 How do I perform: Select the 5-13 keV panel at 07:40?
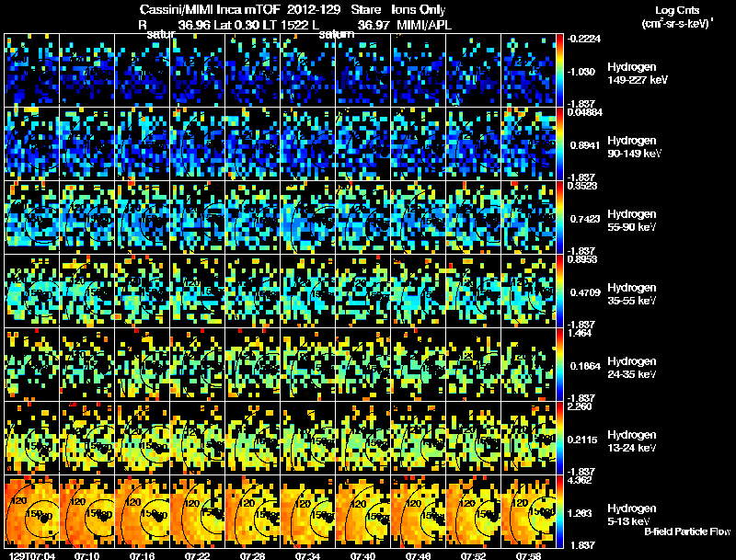point(362,511)
